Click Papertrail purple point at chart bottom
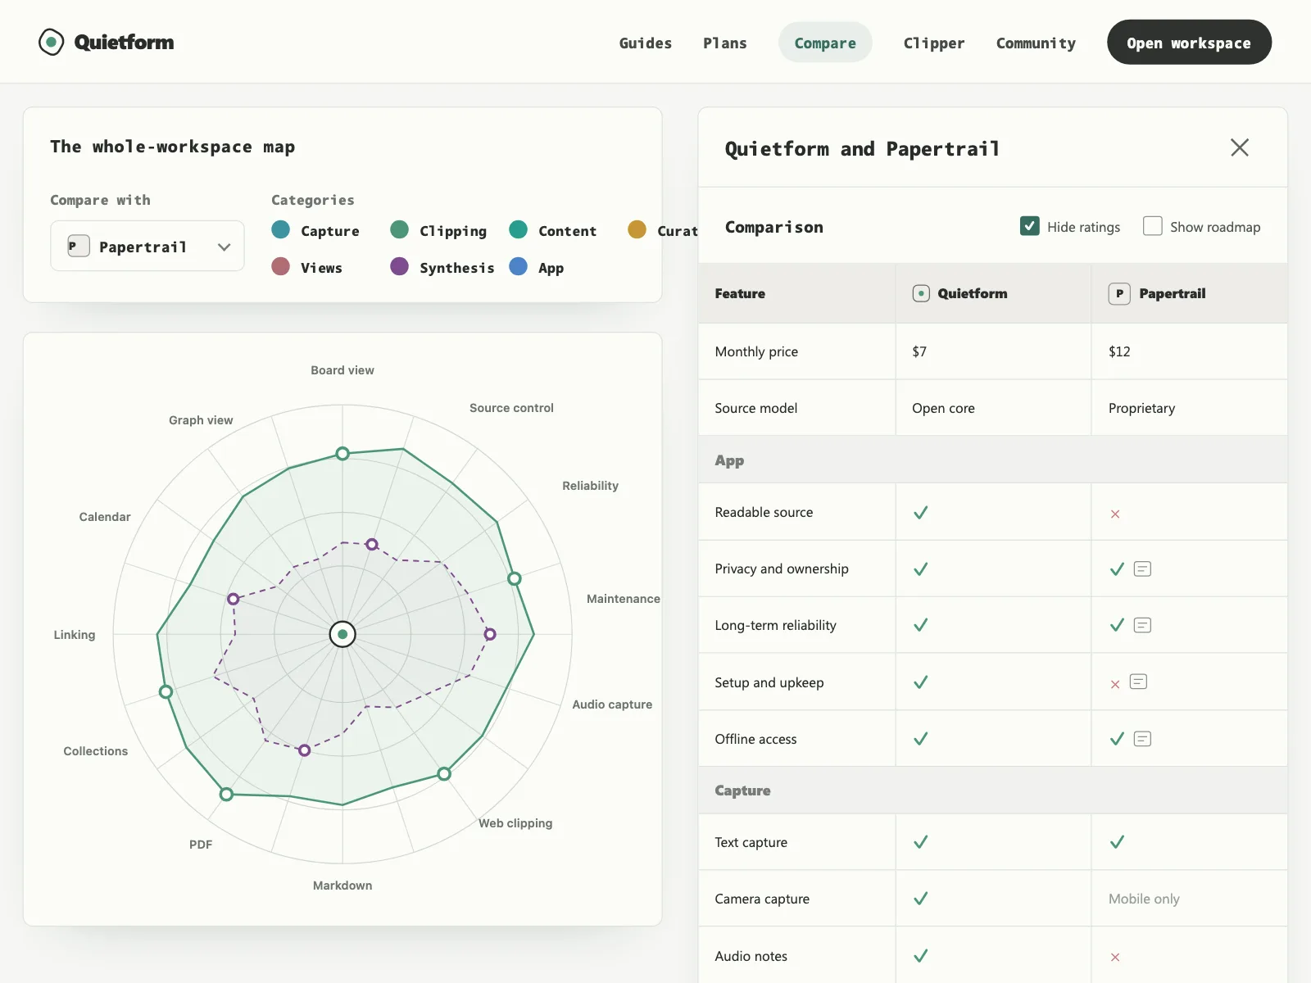The image size is (1311, 983). click(x=304, y=750)
